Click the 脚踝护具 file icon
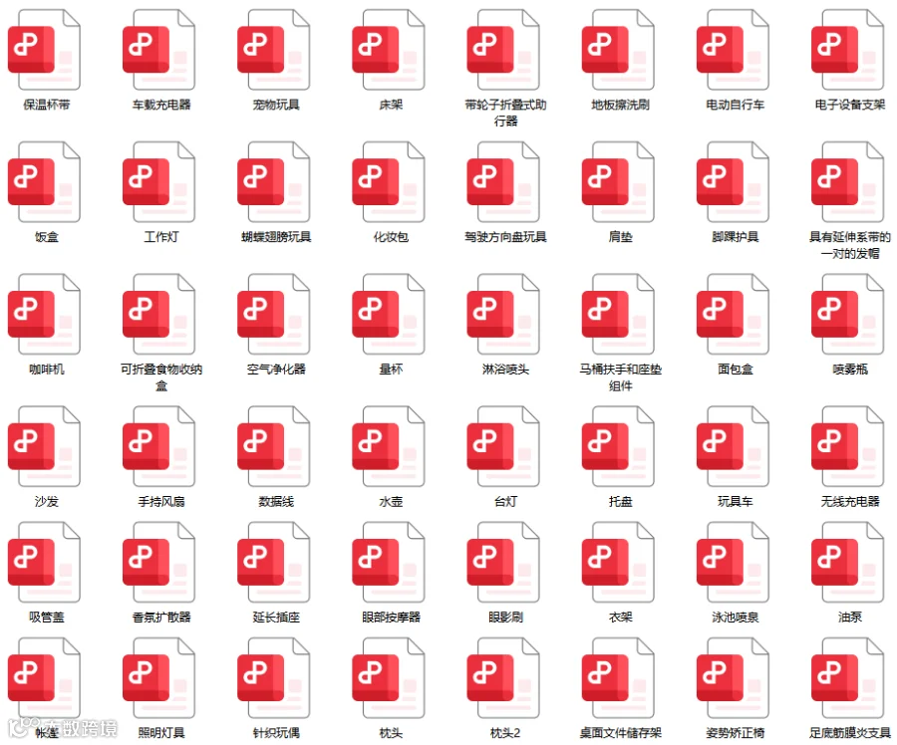Image resolution: width=897 pixels, height=745 pixels. click(733, 182)
